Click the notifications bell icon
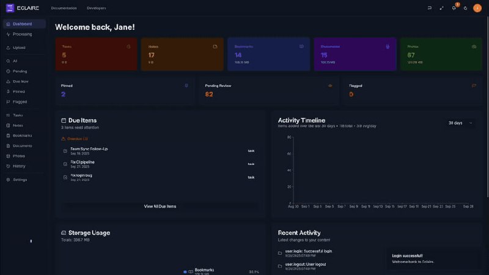 tap(454, 8)
